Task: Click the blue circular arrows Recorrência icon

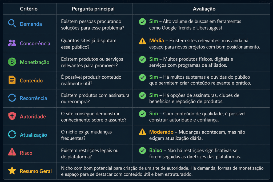Action: pos(12,98)
